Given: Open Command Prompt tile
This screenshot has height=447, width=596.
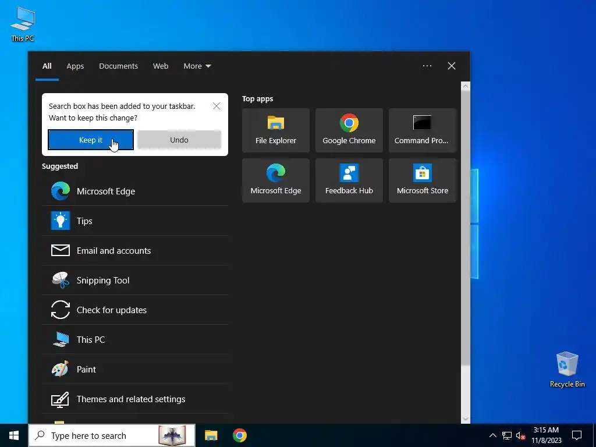Looking at the screenshot, I should (423, 130).
